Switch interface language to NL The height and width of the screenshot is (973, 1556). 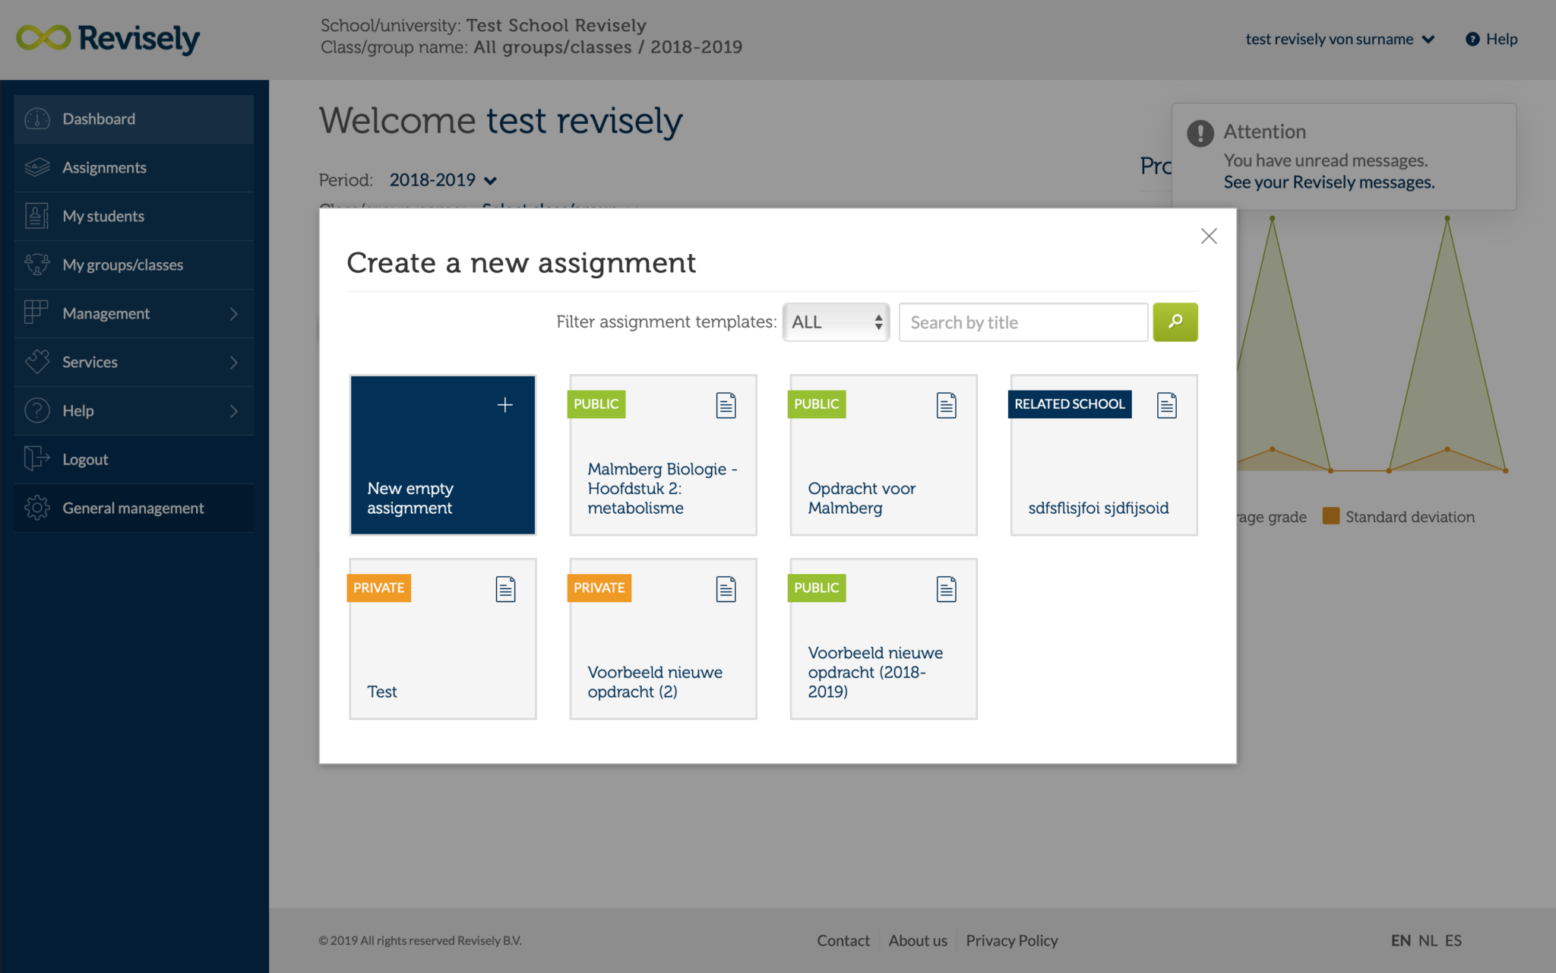tap(1428, 940)
